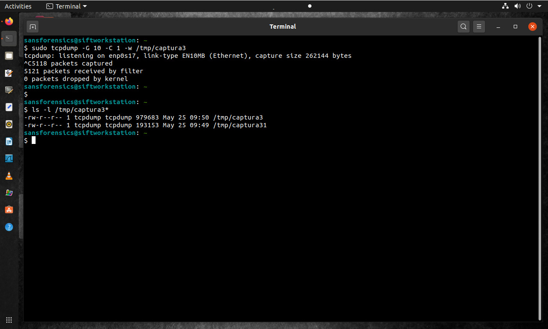548x329 pixels.
Task: Open the Help icon in dock
Action: tap(9, 227)
